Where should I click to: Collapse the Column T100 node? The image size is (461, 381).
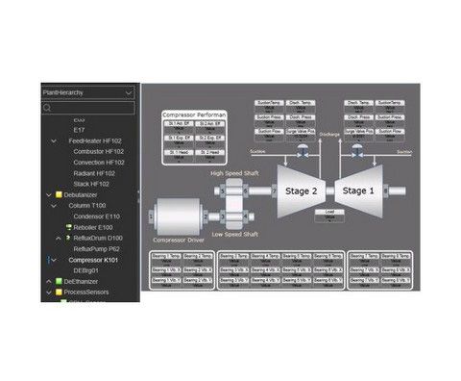(54, 206)
